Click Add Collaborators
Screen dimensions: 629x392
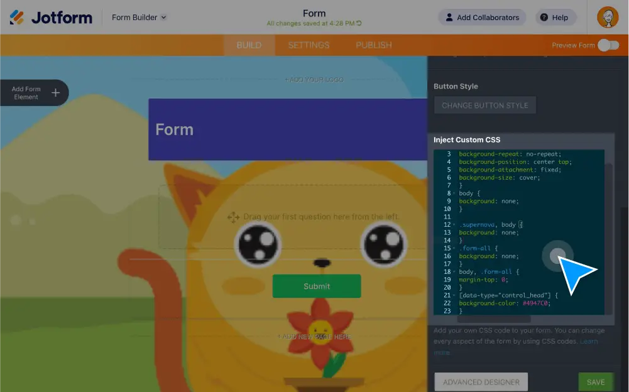tap(481, 17)
